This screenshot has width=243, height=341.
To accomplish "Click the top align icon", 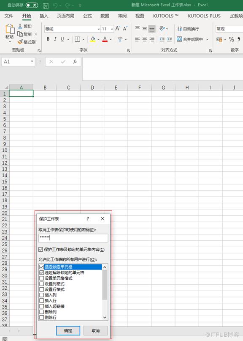I will pos(138,28).
